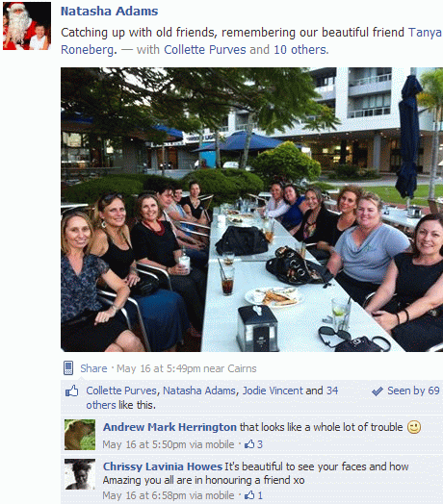The height and width of the screenshot is (504, 443).
Task: Click the Share link under the photo
Action: (x=93, y=368)
